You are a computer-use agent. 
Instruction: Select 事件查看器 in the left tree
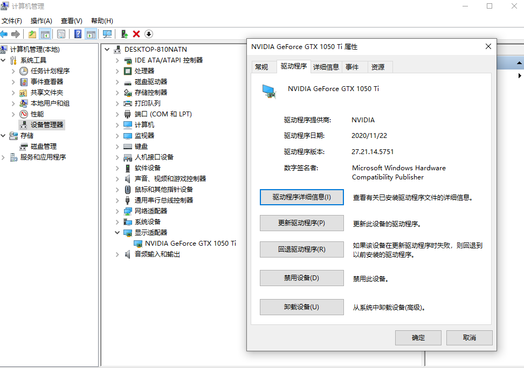coord(47,81)
